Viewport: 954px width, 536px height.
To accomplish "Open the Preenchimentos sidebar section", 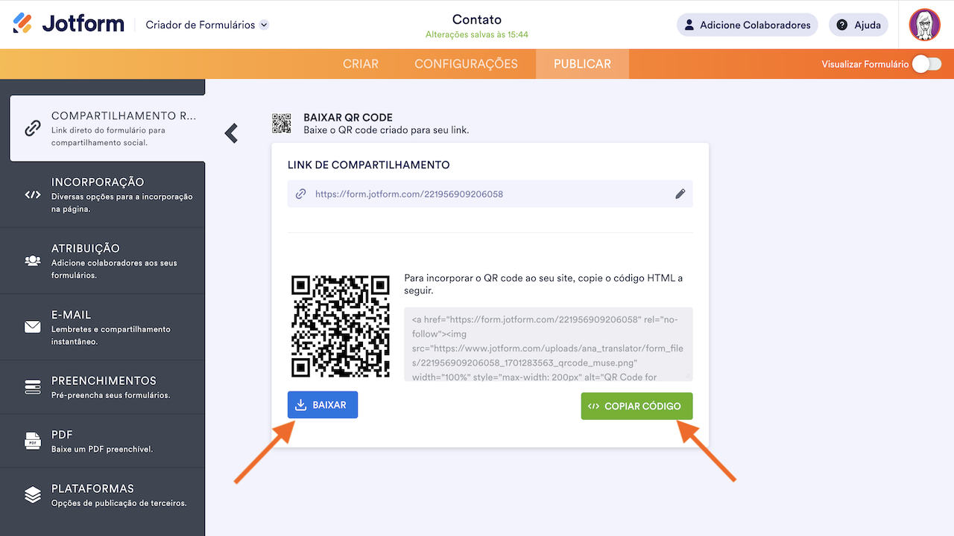I will (x=102, y=387).
